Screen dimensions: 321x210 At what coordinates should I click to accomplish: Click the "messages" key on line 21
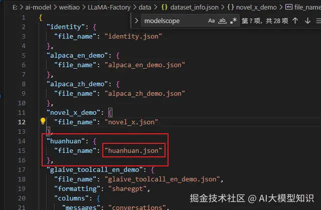click(81, 207)
